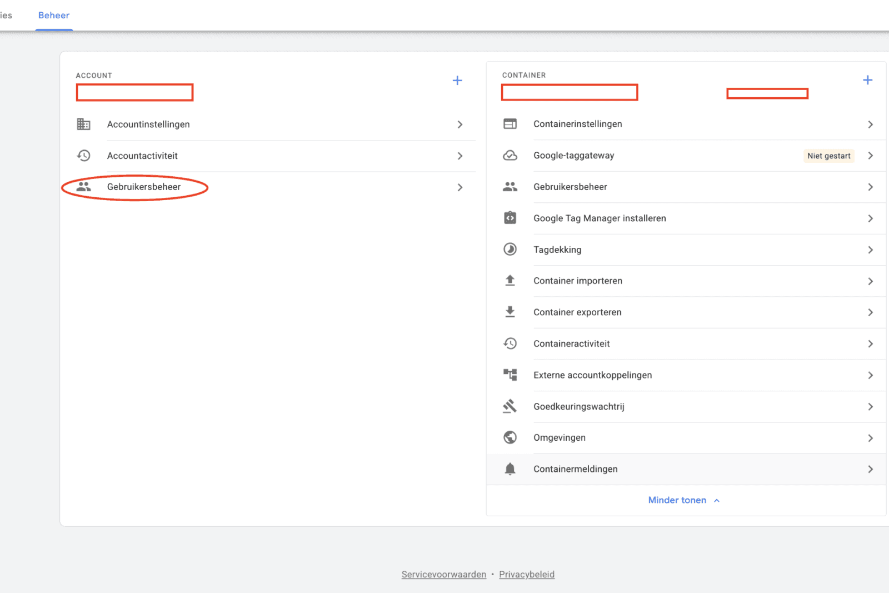
Task: Open Containerinstellingen
Action: (686, 124)
